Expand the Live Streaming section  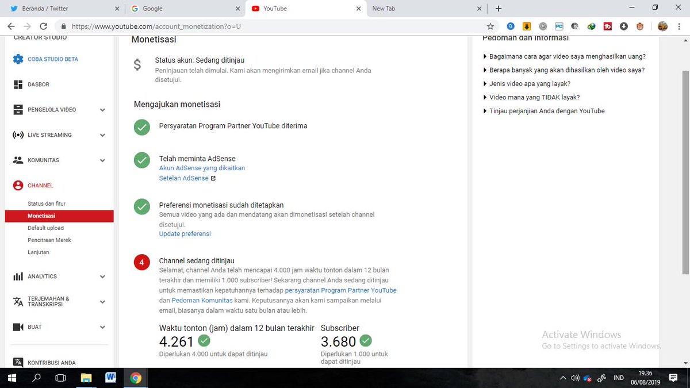pyautogui.click(x=102, y=135)
